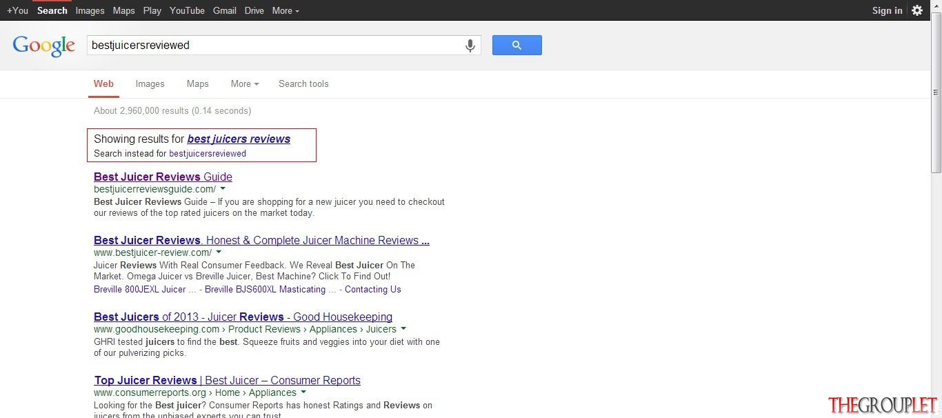
Task: Open the settings gear icon
Action: [x=917, y=10]
